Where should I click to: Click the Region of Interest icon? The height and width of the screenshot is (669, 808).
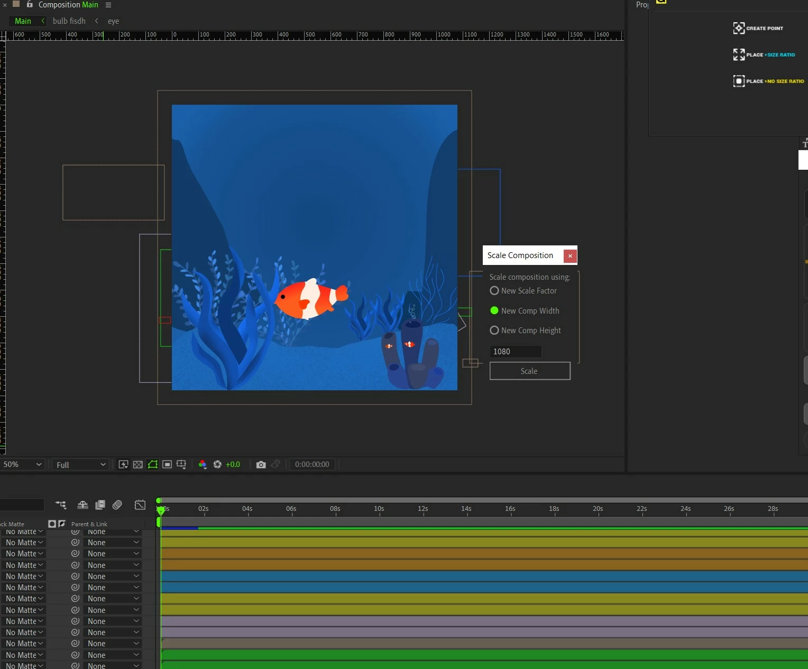click(167, 464)
